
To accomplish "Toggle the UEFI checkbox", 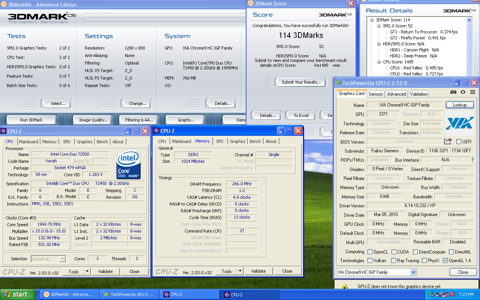I will (x=459, y=141).
